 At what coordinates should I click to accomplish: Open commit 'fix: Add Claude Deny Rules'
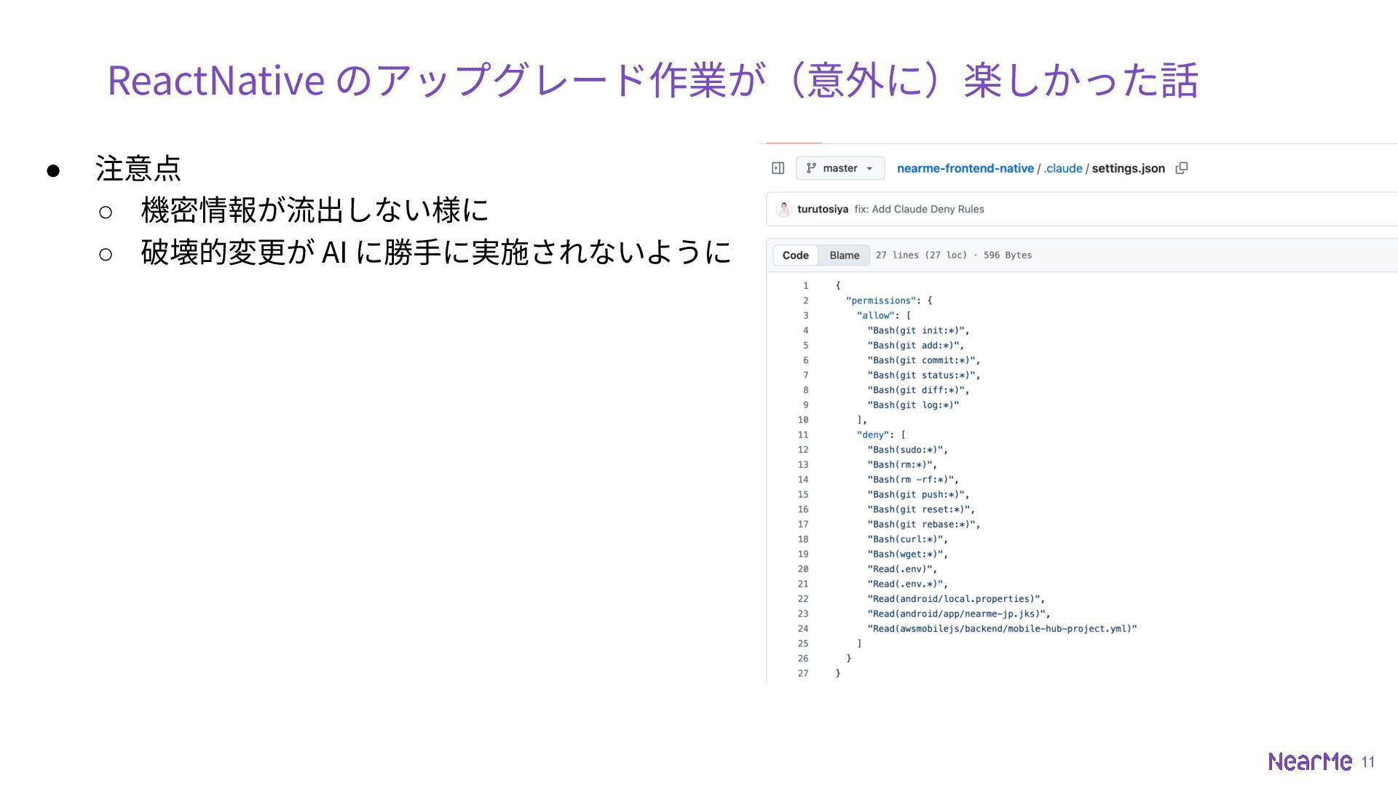pyautogui.click(x=919, y=209)
